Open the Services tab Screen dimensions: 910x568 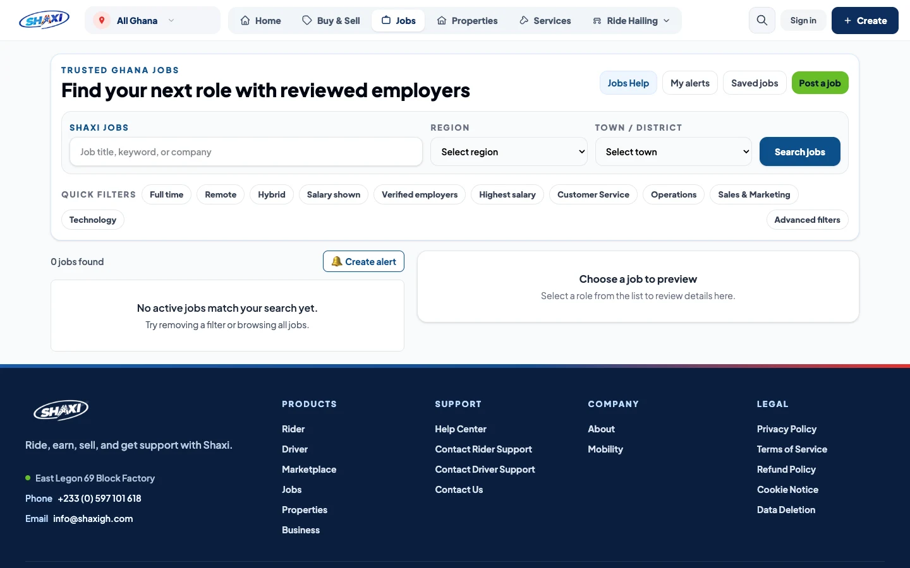point(545,21)
